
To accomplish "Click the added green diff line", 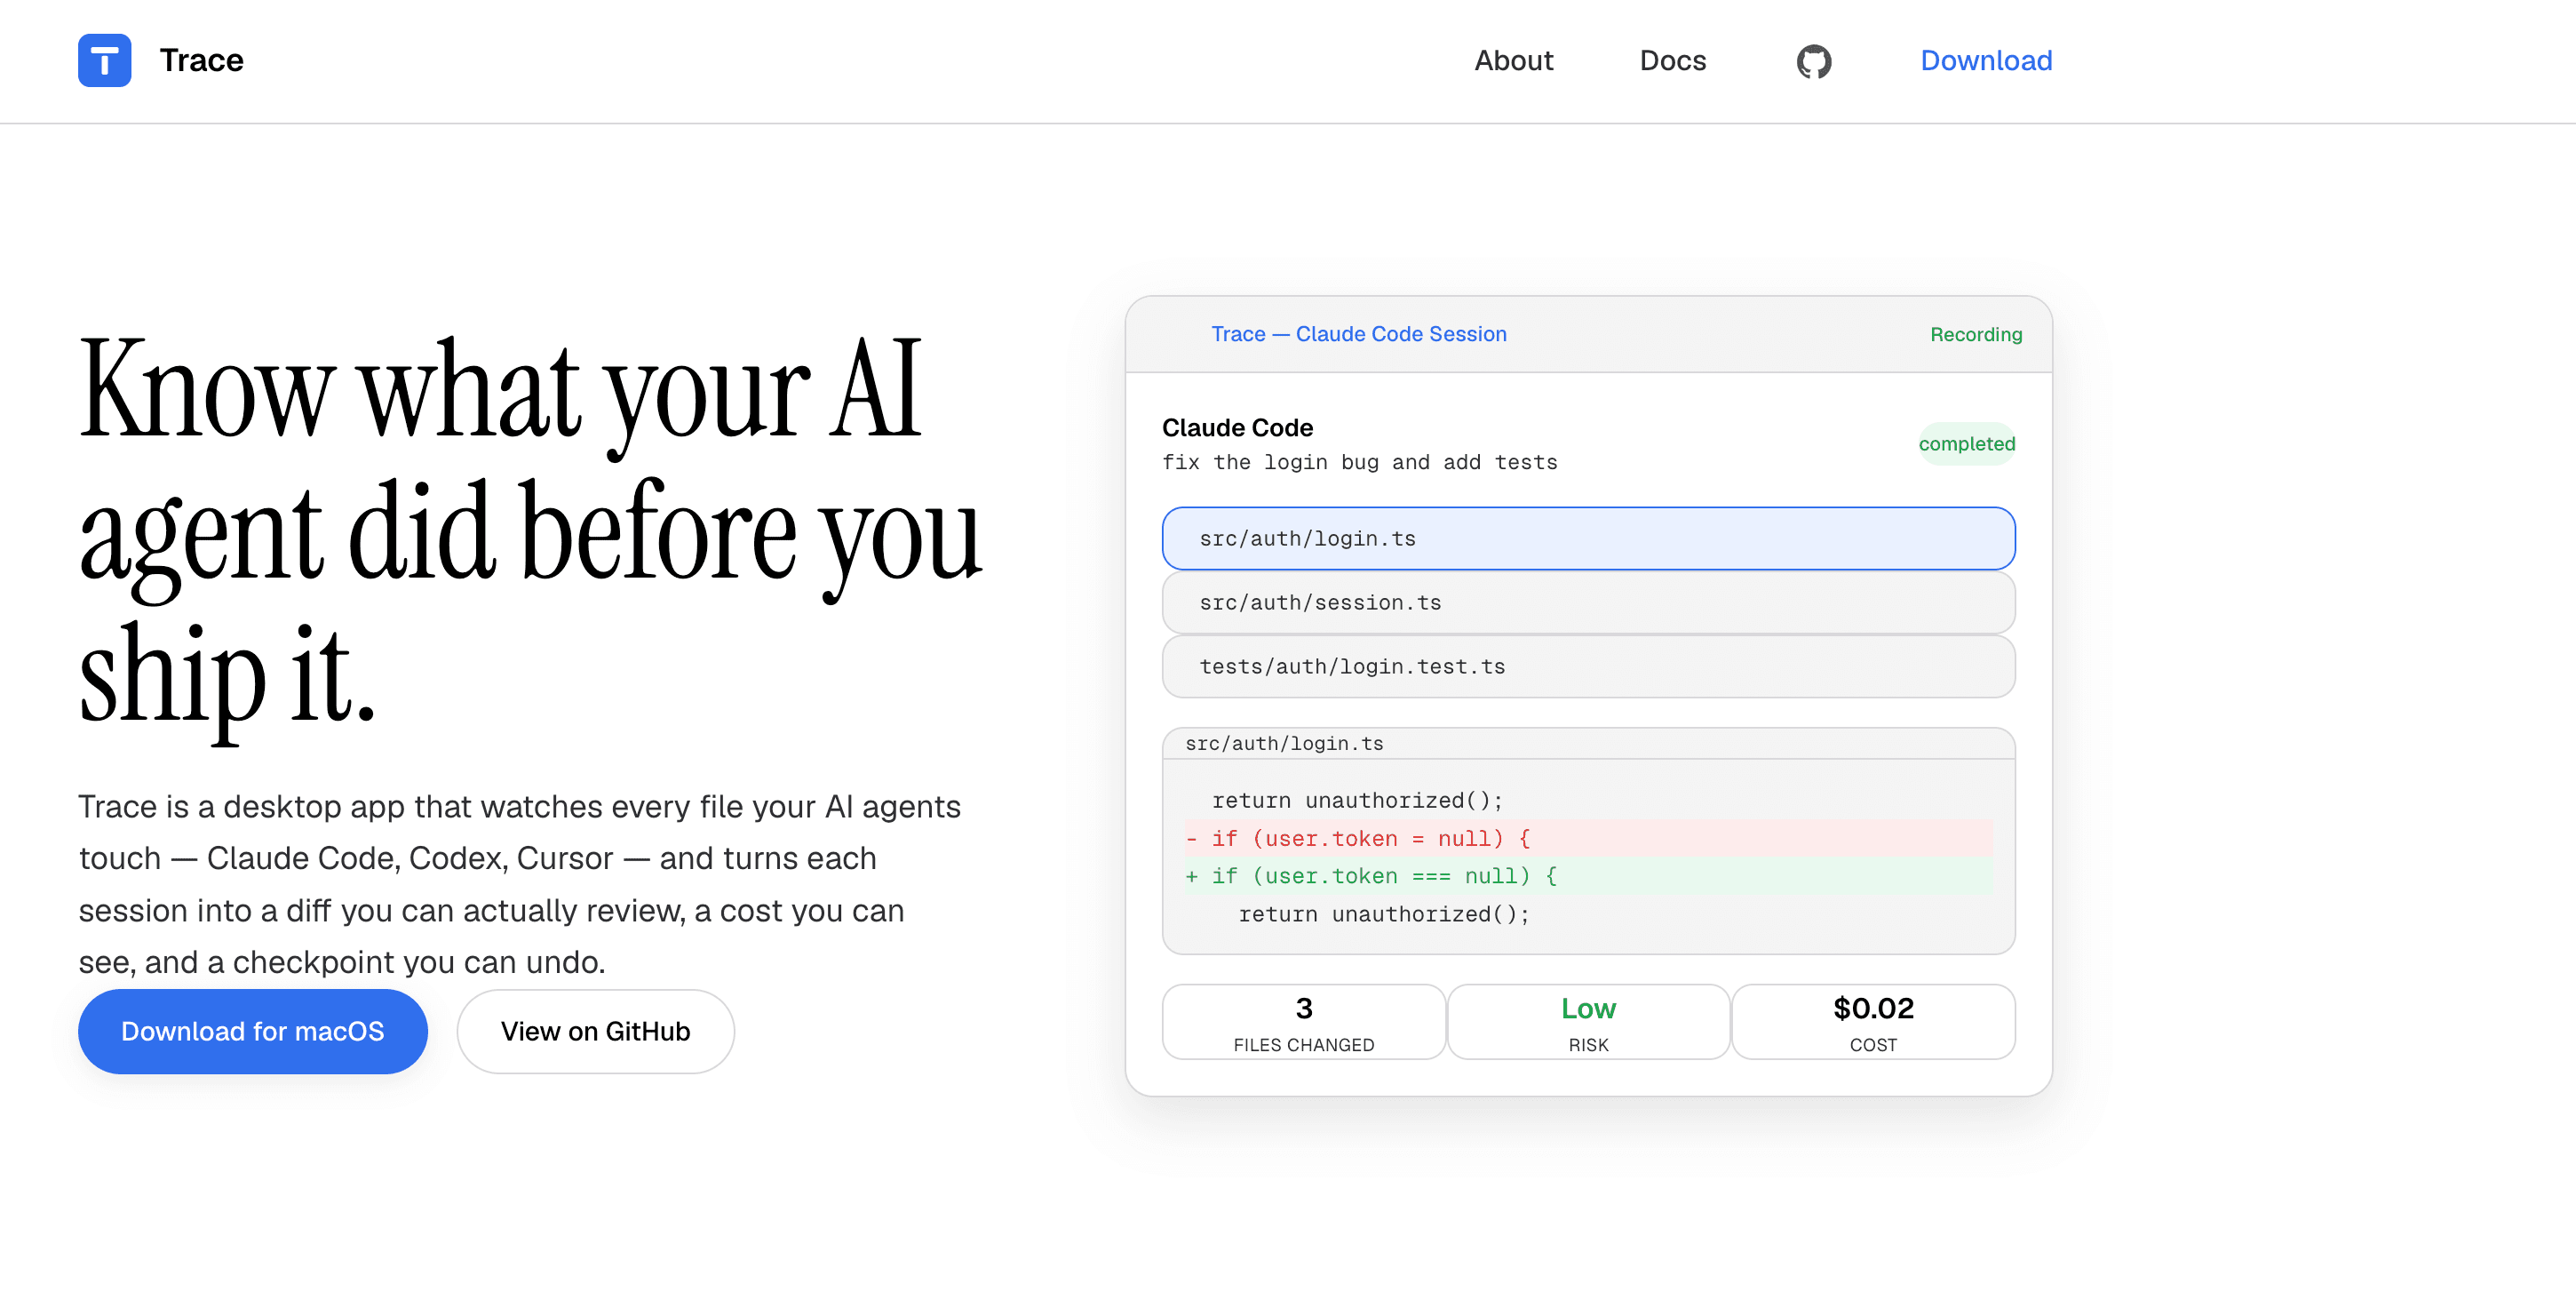I will [1588, 876].
